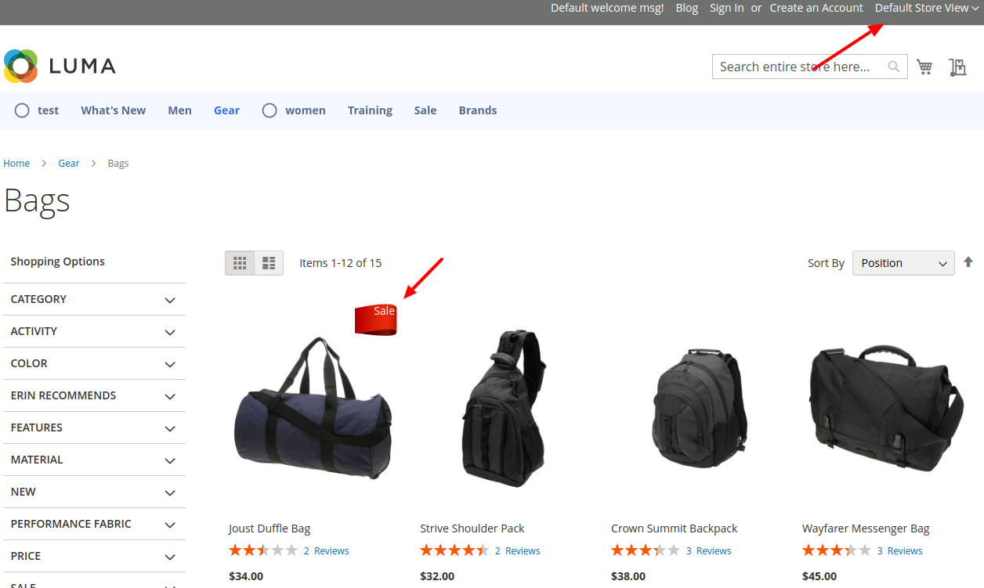Open the Men menu
This screenshot has height=588, width=984.
tap(179, 110)
